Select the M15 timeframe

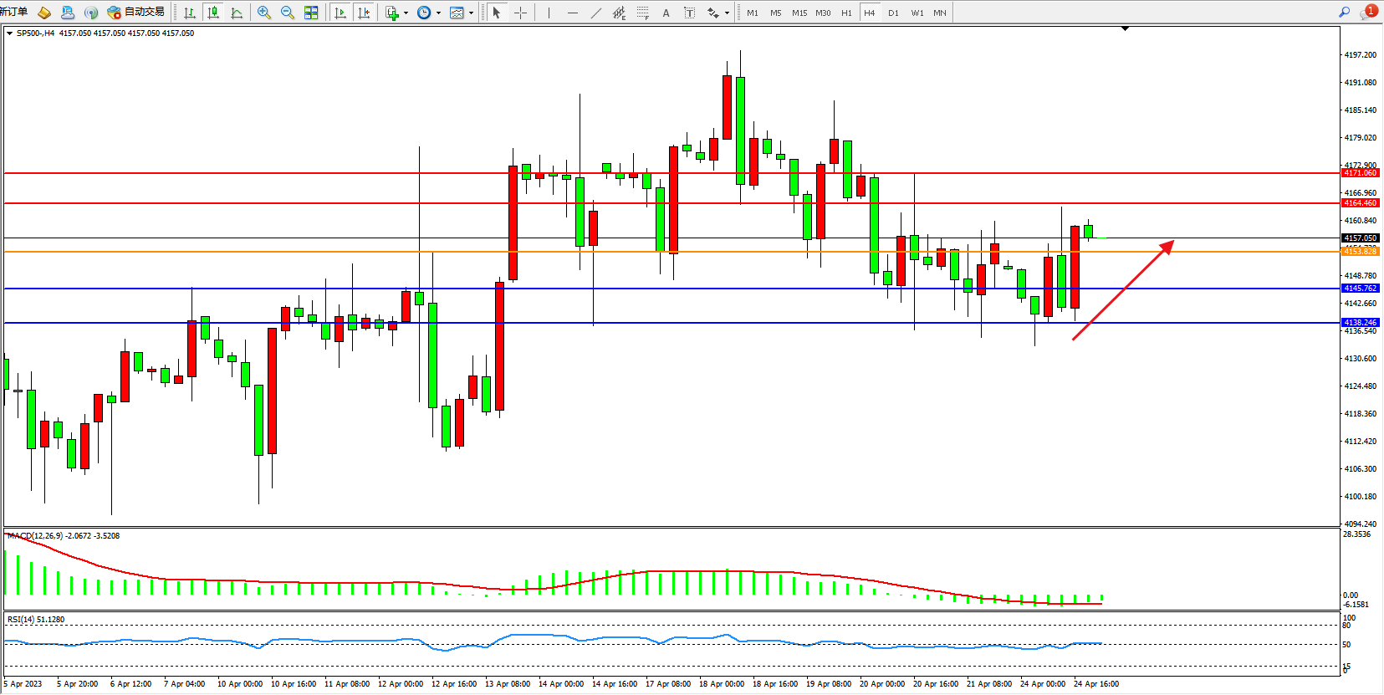799,13
